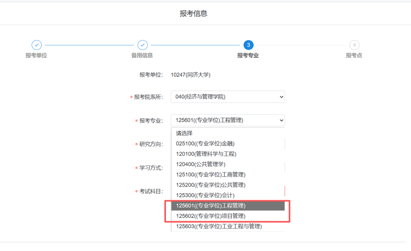Click the 报考点 step label
The image size is (411, 251).
(x=354, y=56)
